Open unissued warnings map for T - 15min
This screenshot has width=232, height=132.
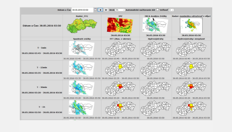pyautogui.click(x=191, y=68)
